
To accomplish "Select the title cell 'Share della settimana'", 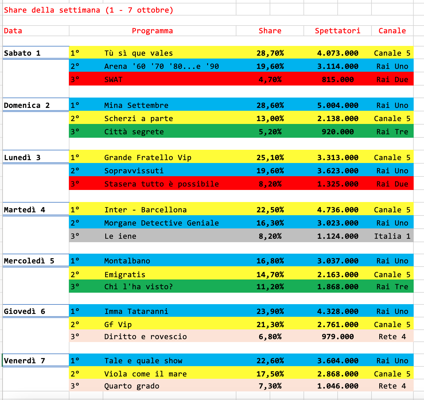I will (88, 10).
